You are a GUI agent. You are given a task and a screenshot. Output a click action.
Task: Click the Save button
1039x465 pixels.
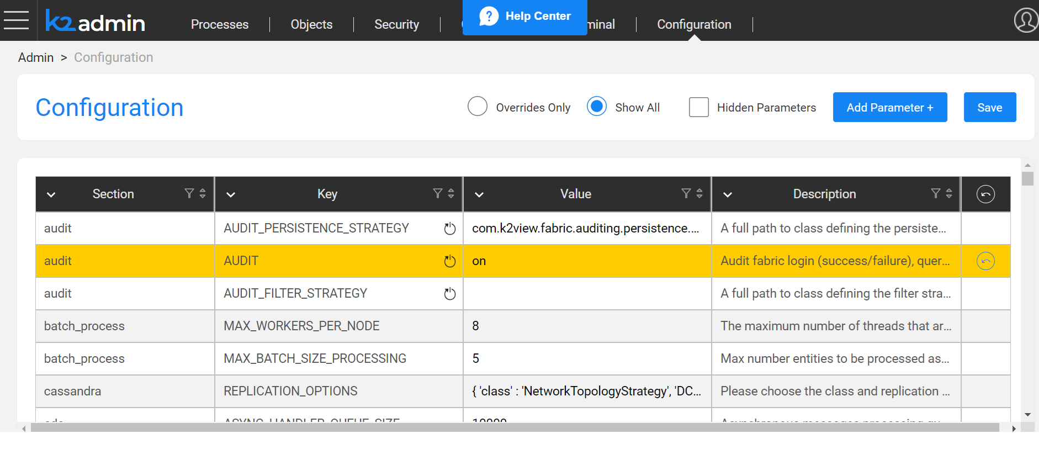tap(989, 107)
